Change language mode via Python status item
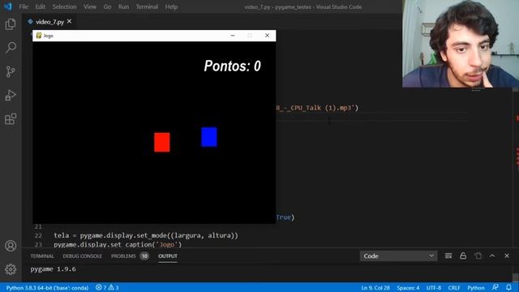519x292 pixels. click(476, 288)
